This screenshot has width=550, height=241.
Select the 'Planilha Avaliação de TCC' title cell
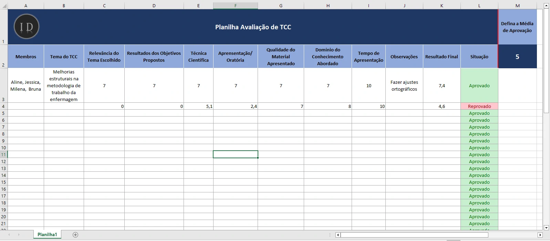coord(253,27)
